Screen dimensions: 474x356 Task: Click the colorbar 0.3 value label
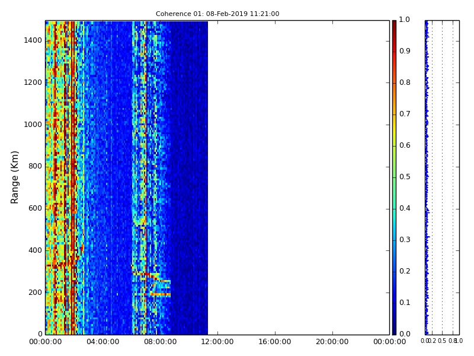(x=405, y=240)
